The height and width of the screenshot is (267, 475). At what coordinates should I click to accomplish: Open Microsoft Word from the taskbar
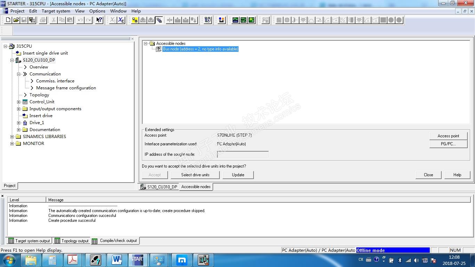[x=117, y=260]
